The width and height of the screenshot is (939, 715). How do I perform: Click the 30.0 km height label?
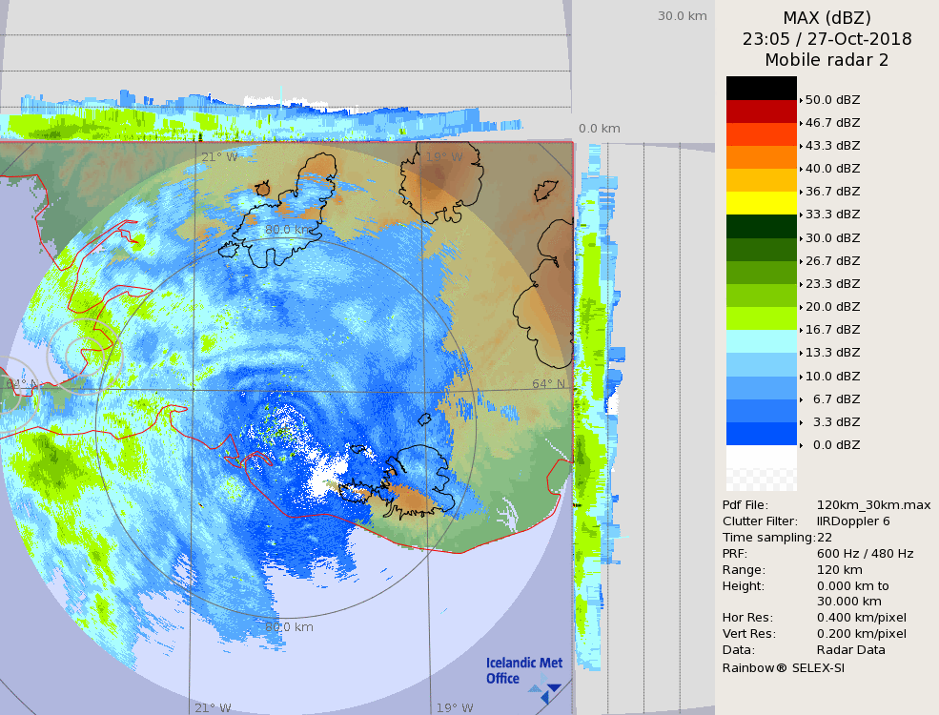pos(682,15)
